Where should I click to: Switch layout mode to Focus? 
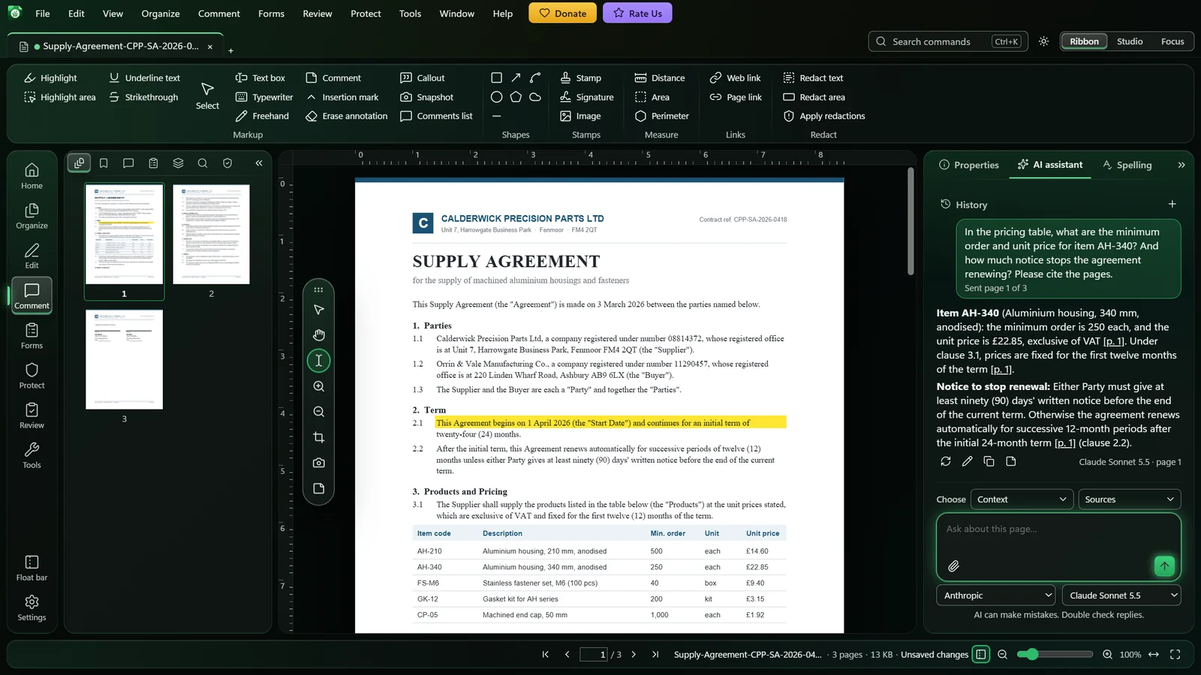[1172, 41]
